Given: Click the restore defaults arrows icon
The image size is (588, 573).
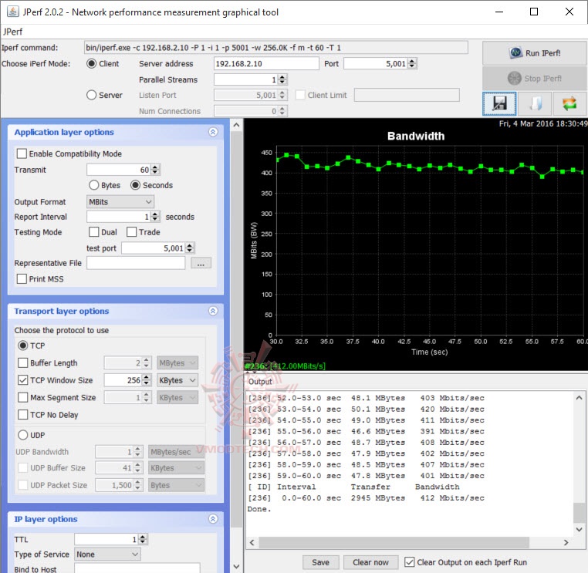Looking at the screenshot, I should (569, 103).
